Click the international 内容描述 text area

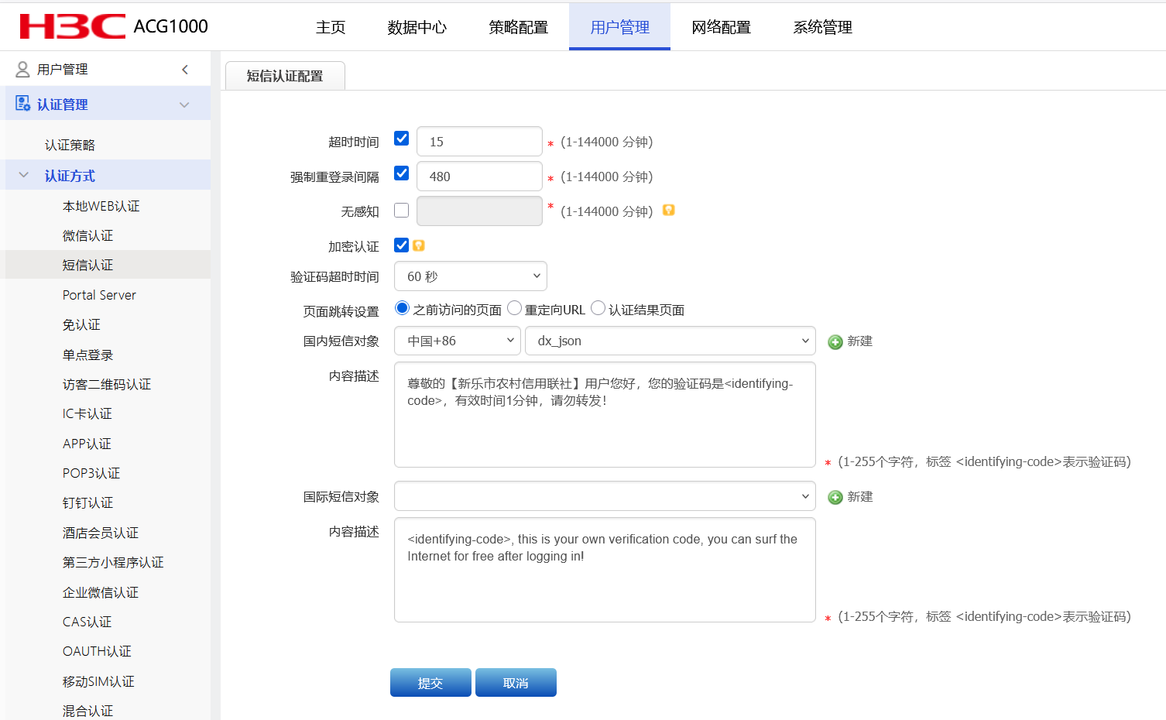[605, 570]
